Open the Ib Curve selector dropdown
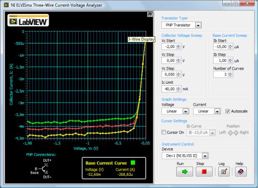This screenshot has height=188, width=258. coord(213,132)
